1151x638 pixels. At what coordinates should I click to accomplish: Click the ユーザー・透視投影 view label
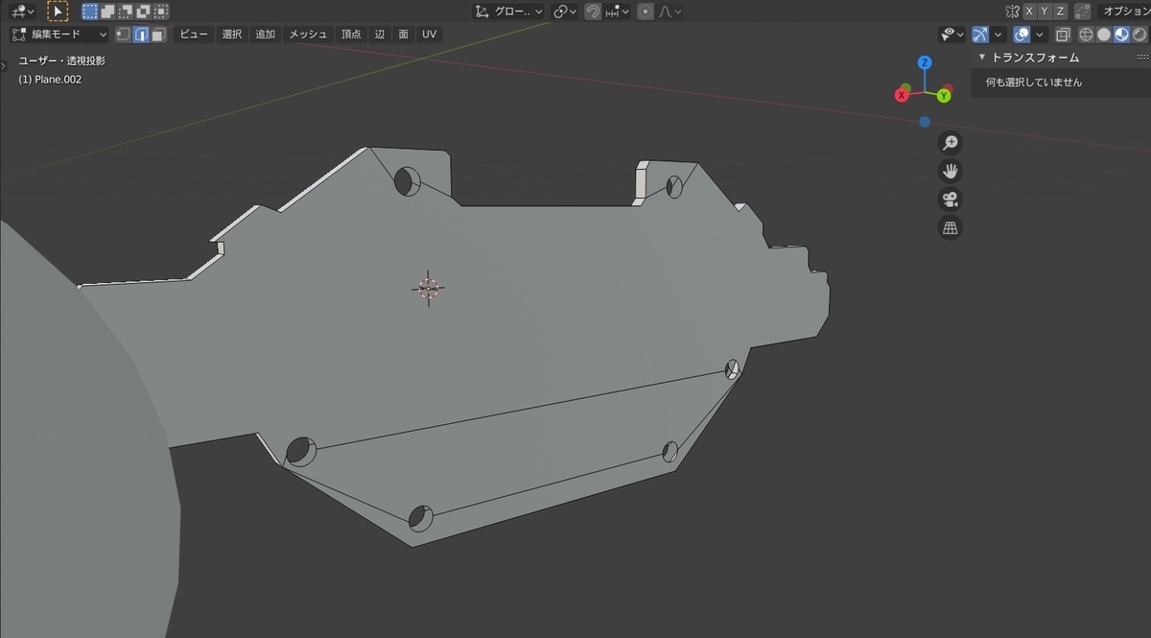click(62, 60)
